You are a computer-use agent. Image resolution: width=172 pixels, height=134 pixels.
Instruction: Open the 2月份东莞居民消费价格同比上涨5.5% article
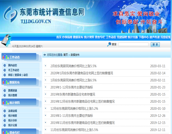coord(73,66)
